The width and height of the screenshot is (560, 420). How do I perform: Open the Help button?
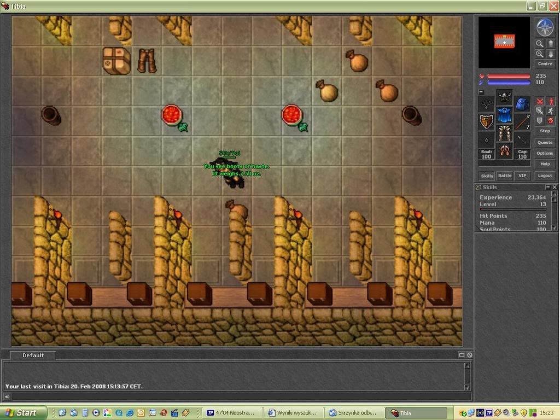(545, 164)
